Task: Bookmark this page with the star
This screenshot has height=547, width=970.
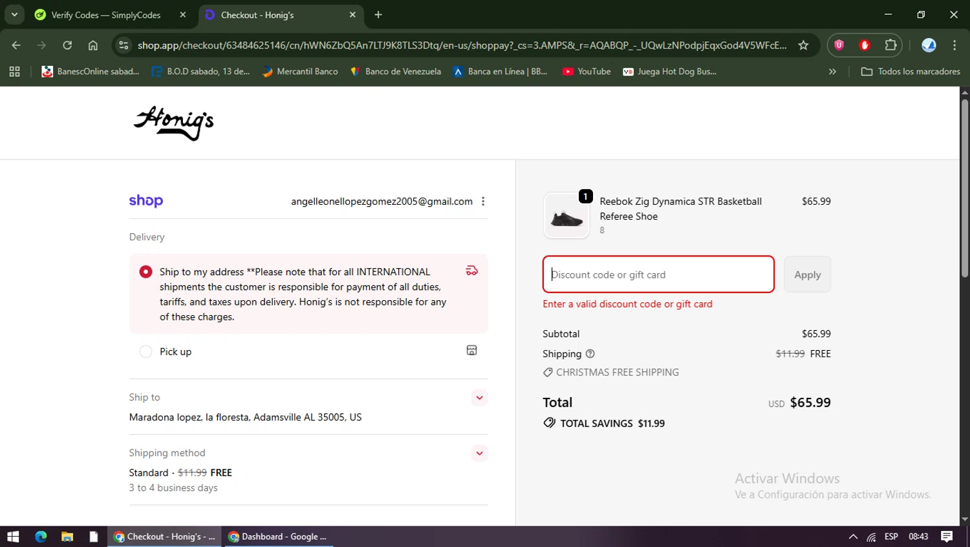Action: coord(803,45)
